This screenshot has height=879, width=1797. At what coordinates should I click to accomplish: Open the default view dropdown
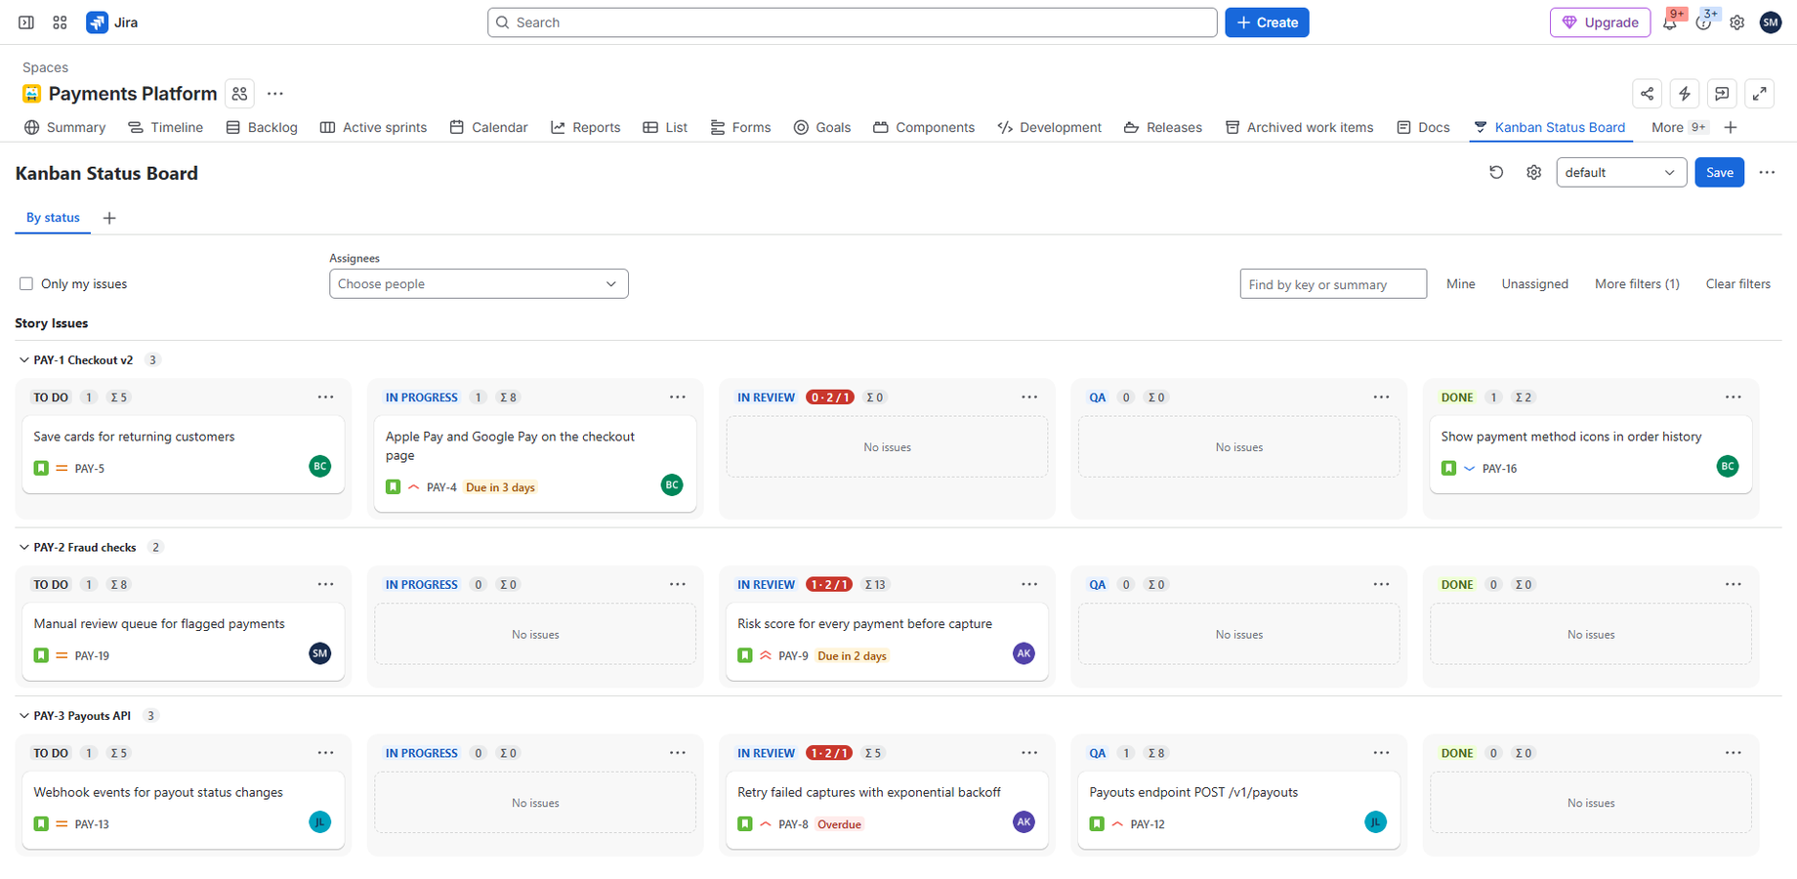(1621, 173)
